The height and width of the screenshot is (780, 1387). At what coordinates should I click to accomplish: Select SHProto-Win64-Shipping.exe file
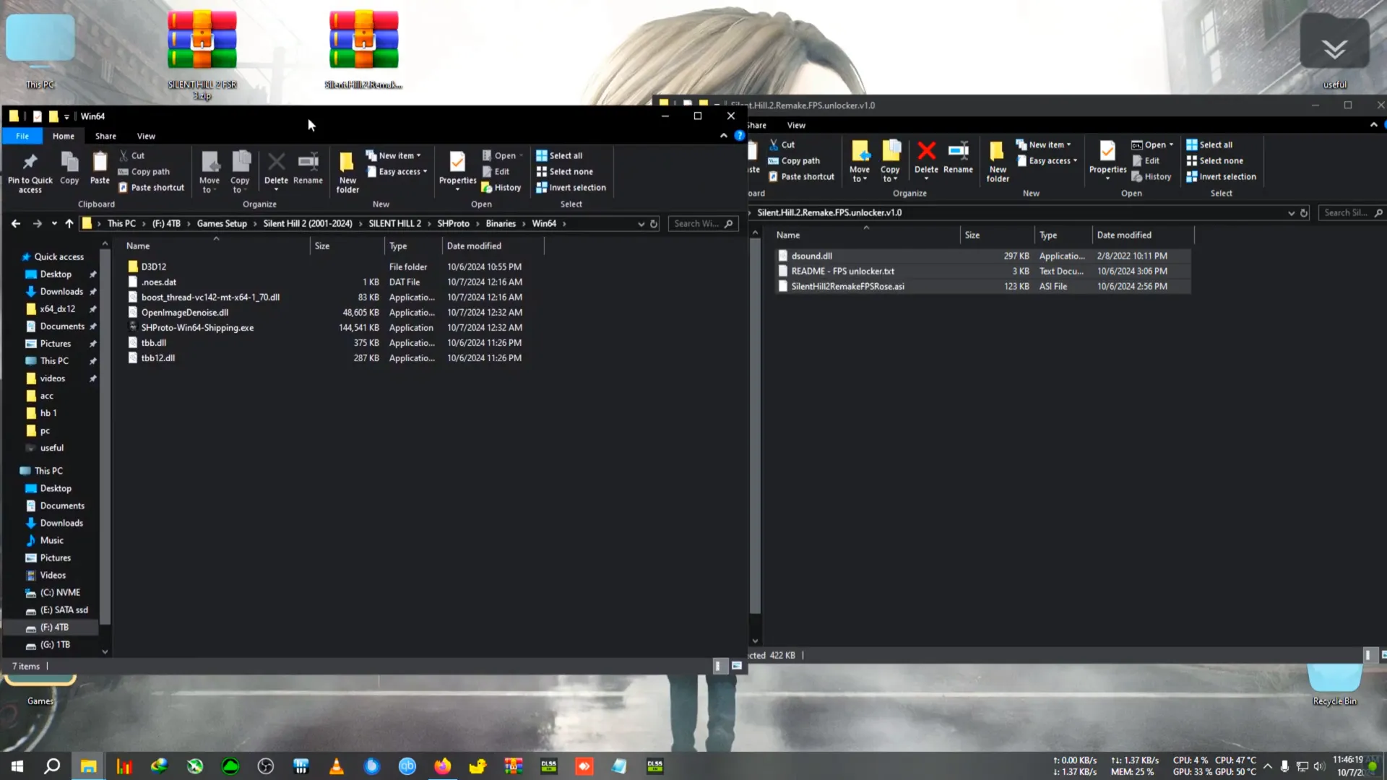coord(197,328)
